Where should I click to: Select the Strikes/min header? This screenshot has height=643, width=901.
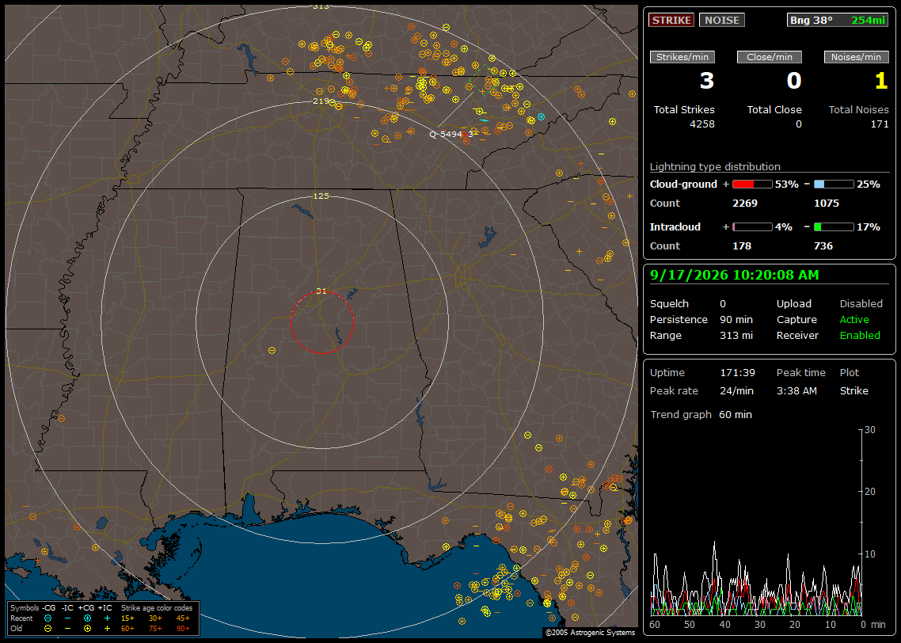(x=682, y=57)
